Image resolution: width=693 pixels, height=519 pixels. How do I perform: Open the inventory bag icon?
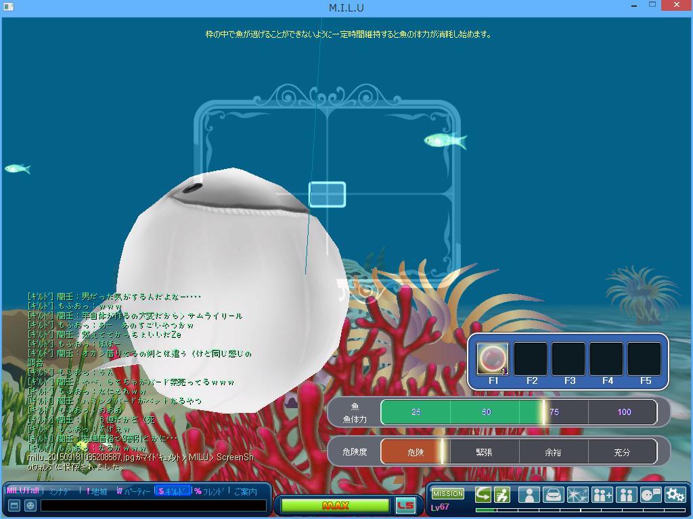553,495
